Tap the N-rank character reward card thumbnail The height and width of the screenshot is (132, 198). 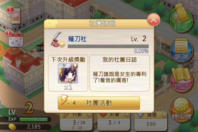(x=68, y=73)
